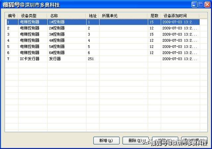Click address value 251

pyautogui.click(x=91, y=59)
